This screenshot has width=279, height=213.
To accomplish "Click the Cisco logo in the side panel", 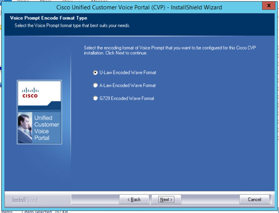I will coord(30,93).
